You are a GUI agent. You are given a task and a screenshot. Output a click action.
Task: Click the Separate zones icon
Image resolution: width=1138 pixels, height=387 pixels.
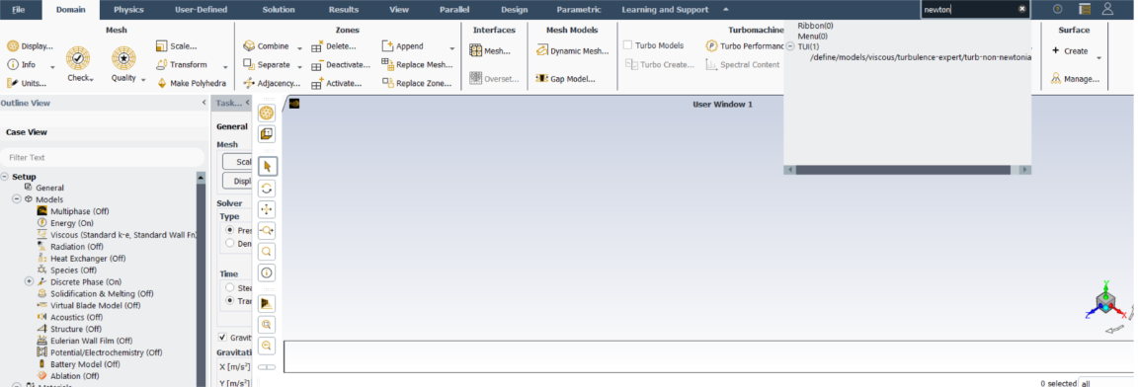tap(248, 64)
